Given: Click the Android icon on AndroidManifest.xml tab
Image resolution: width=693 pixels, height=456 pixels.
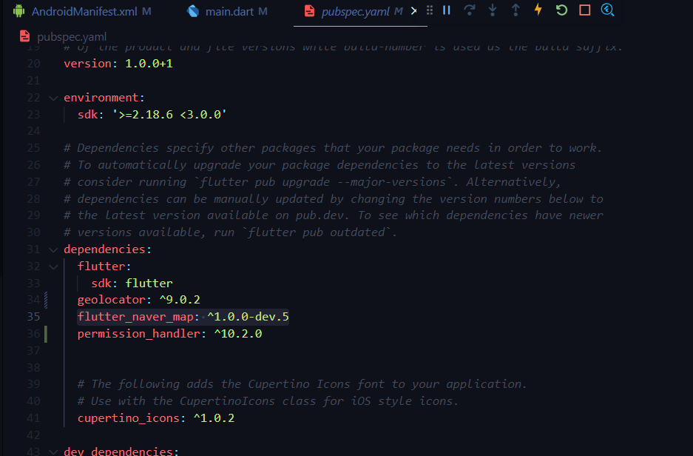Looking at the screenshot, I should (19, 11).
